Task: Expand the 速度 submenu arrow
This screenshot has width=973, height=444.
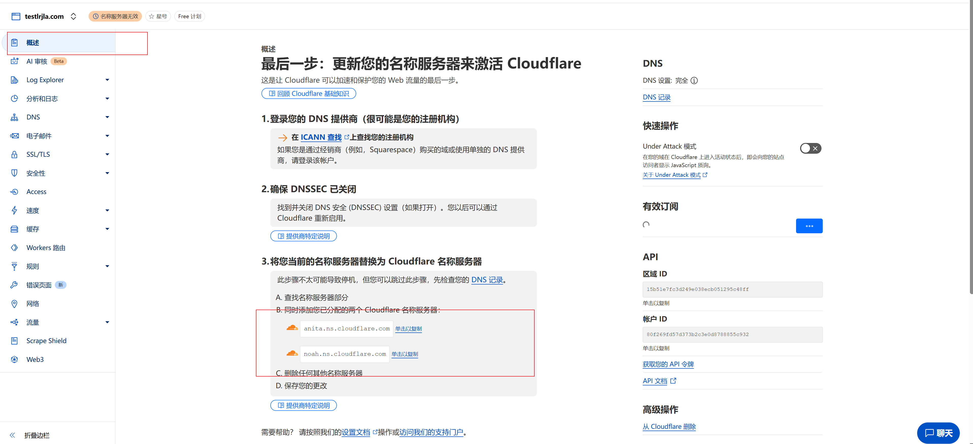Action: (107, 210)
